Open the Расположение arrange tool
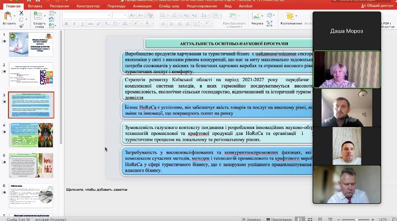Screen dimensions: 397x221 coord(290,16)
